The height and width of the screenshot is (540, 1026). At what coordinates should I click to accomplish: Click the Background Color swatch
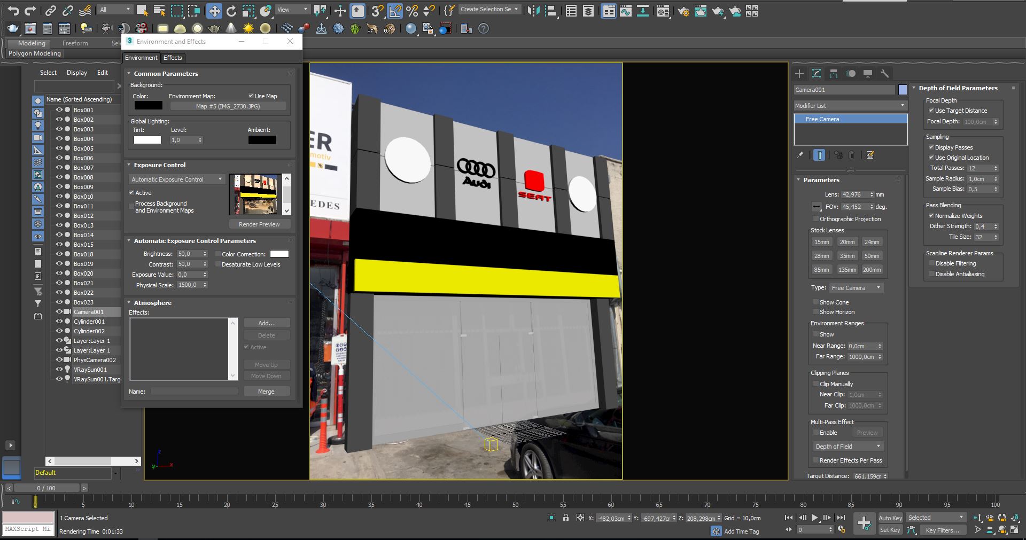[148, 105]
